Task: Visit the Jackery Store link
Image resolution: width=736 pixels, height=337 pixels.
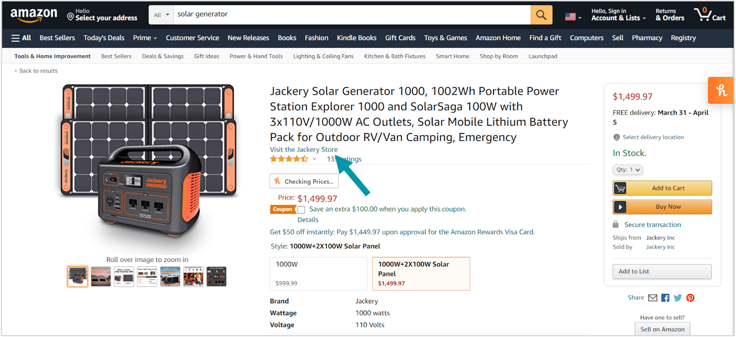Action: [x=304, y=149]
